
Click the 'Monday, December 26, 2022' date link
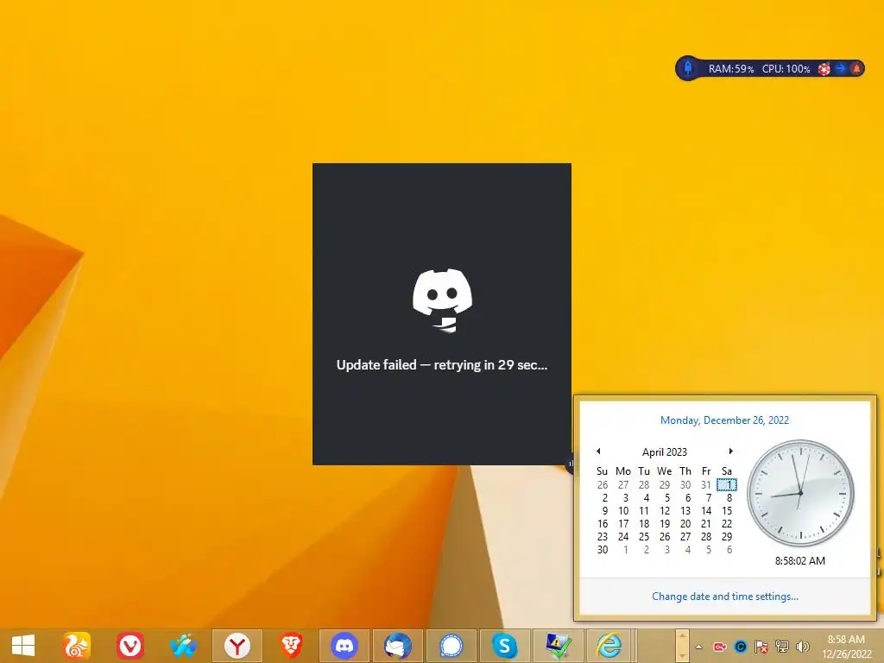[724, 420]
